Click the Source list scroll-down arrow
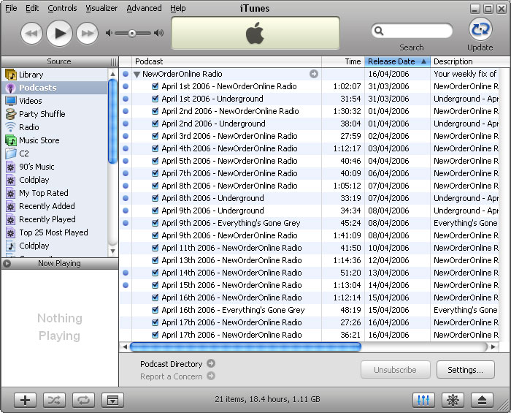The image size is (511, 413). coord(112,251)
